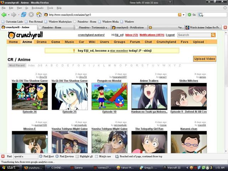Image resolution: width=228 pixels, height=171 pixels.
Task: Click the Upload Video button
Action: point(204,59)
